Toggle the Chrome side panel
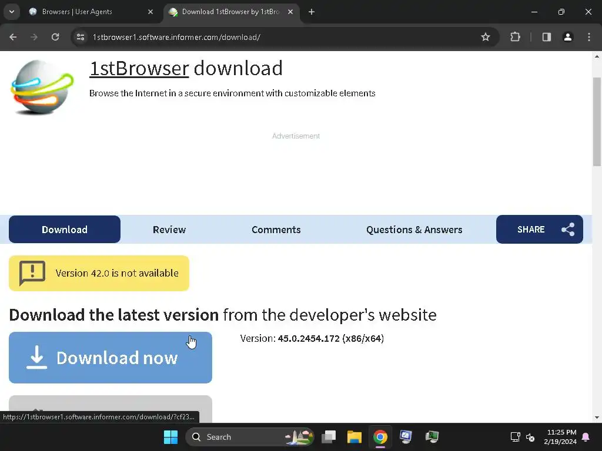Image resolution: width=602 pixels, height=451 pixels. coord(546,37)
